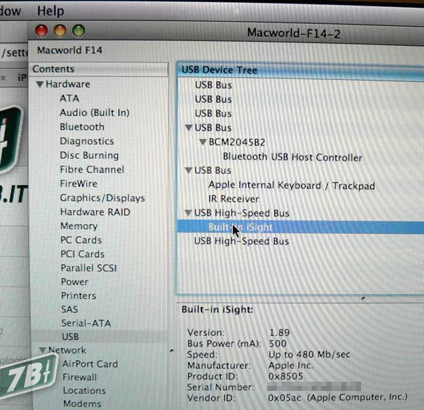
Task: Collapse the Network section triangle
Action: coord(42,350)
